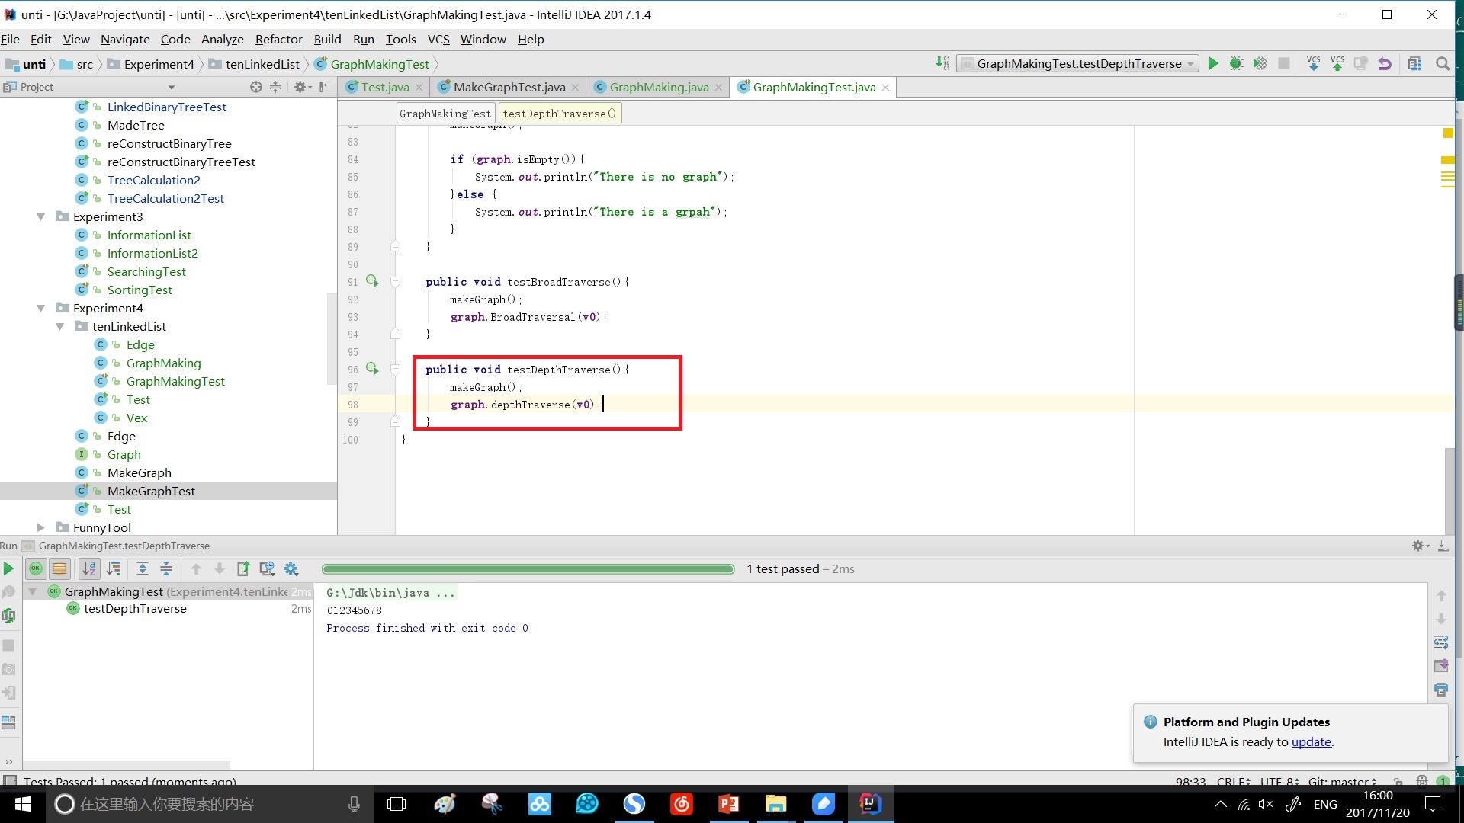
Task: Hide the Project tool window icon
Action: 325,87
